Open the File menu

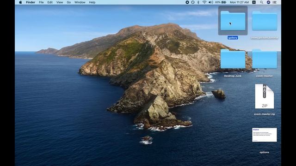click(41, 2)
